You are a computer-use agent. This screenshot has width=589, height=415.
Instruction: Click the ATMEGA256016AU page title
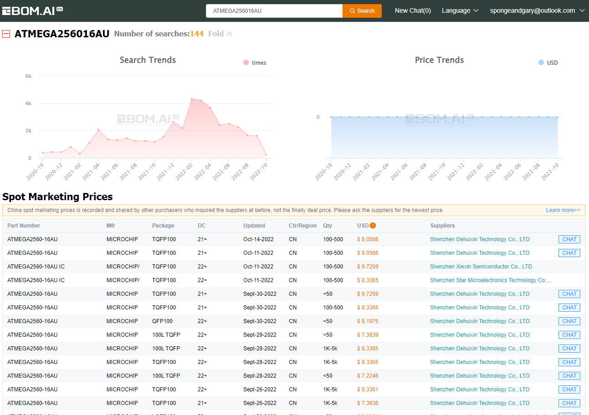click(62, 34)
